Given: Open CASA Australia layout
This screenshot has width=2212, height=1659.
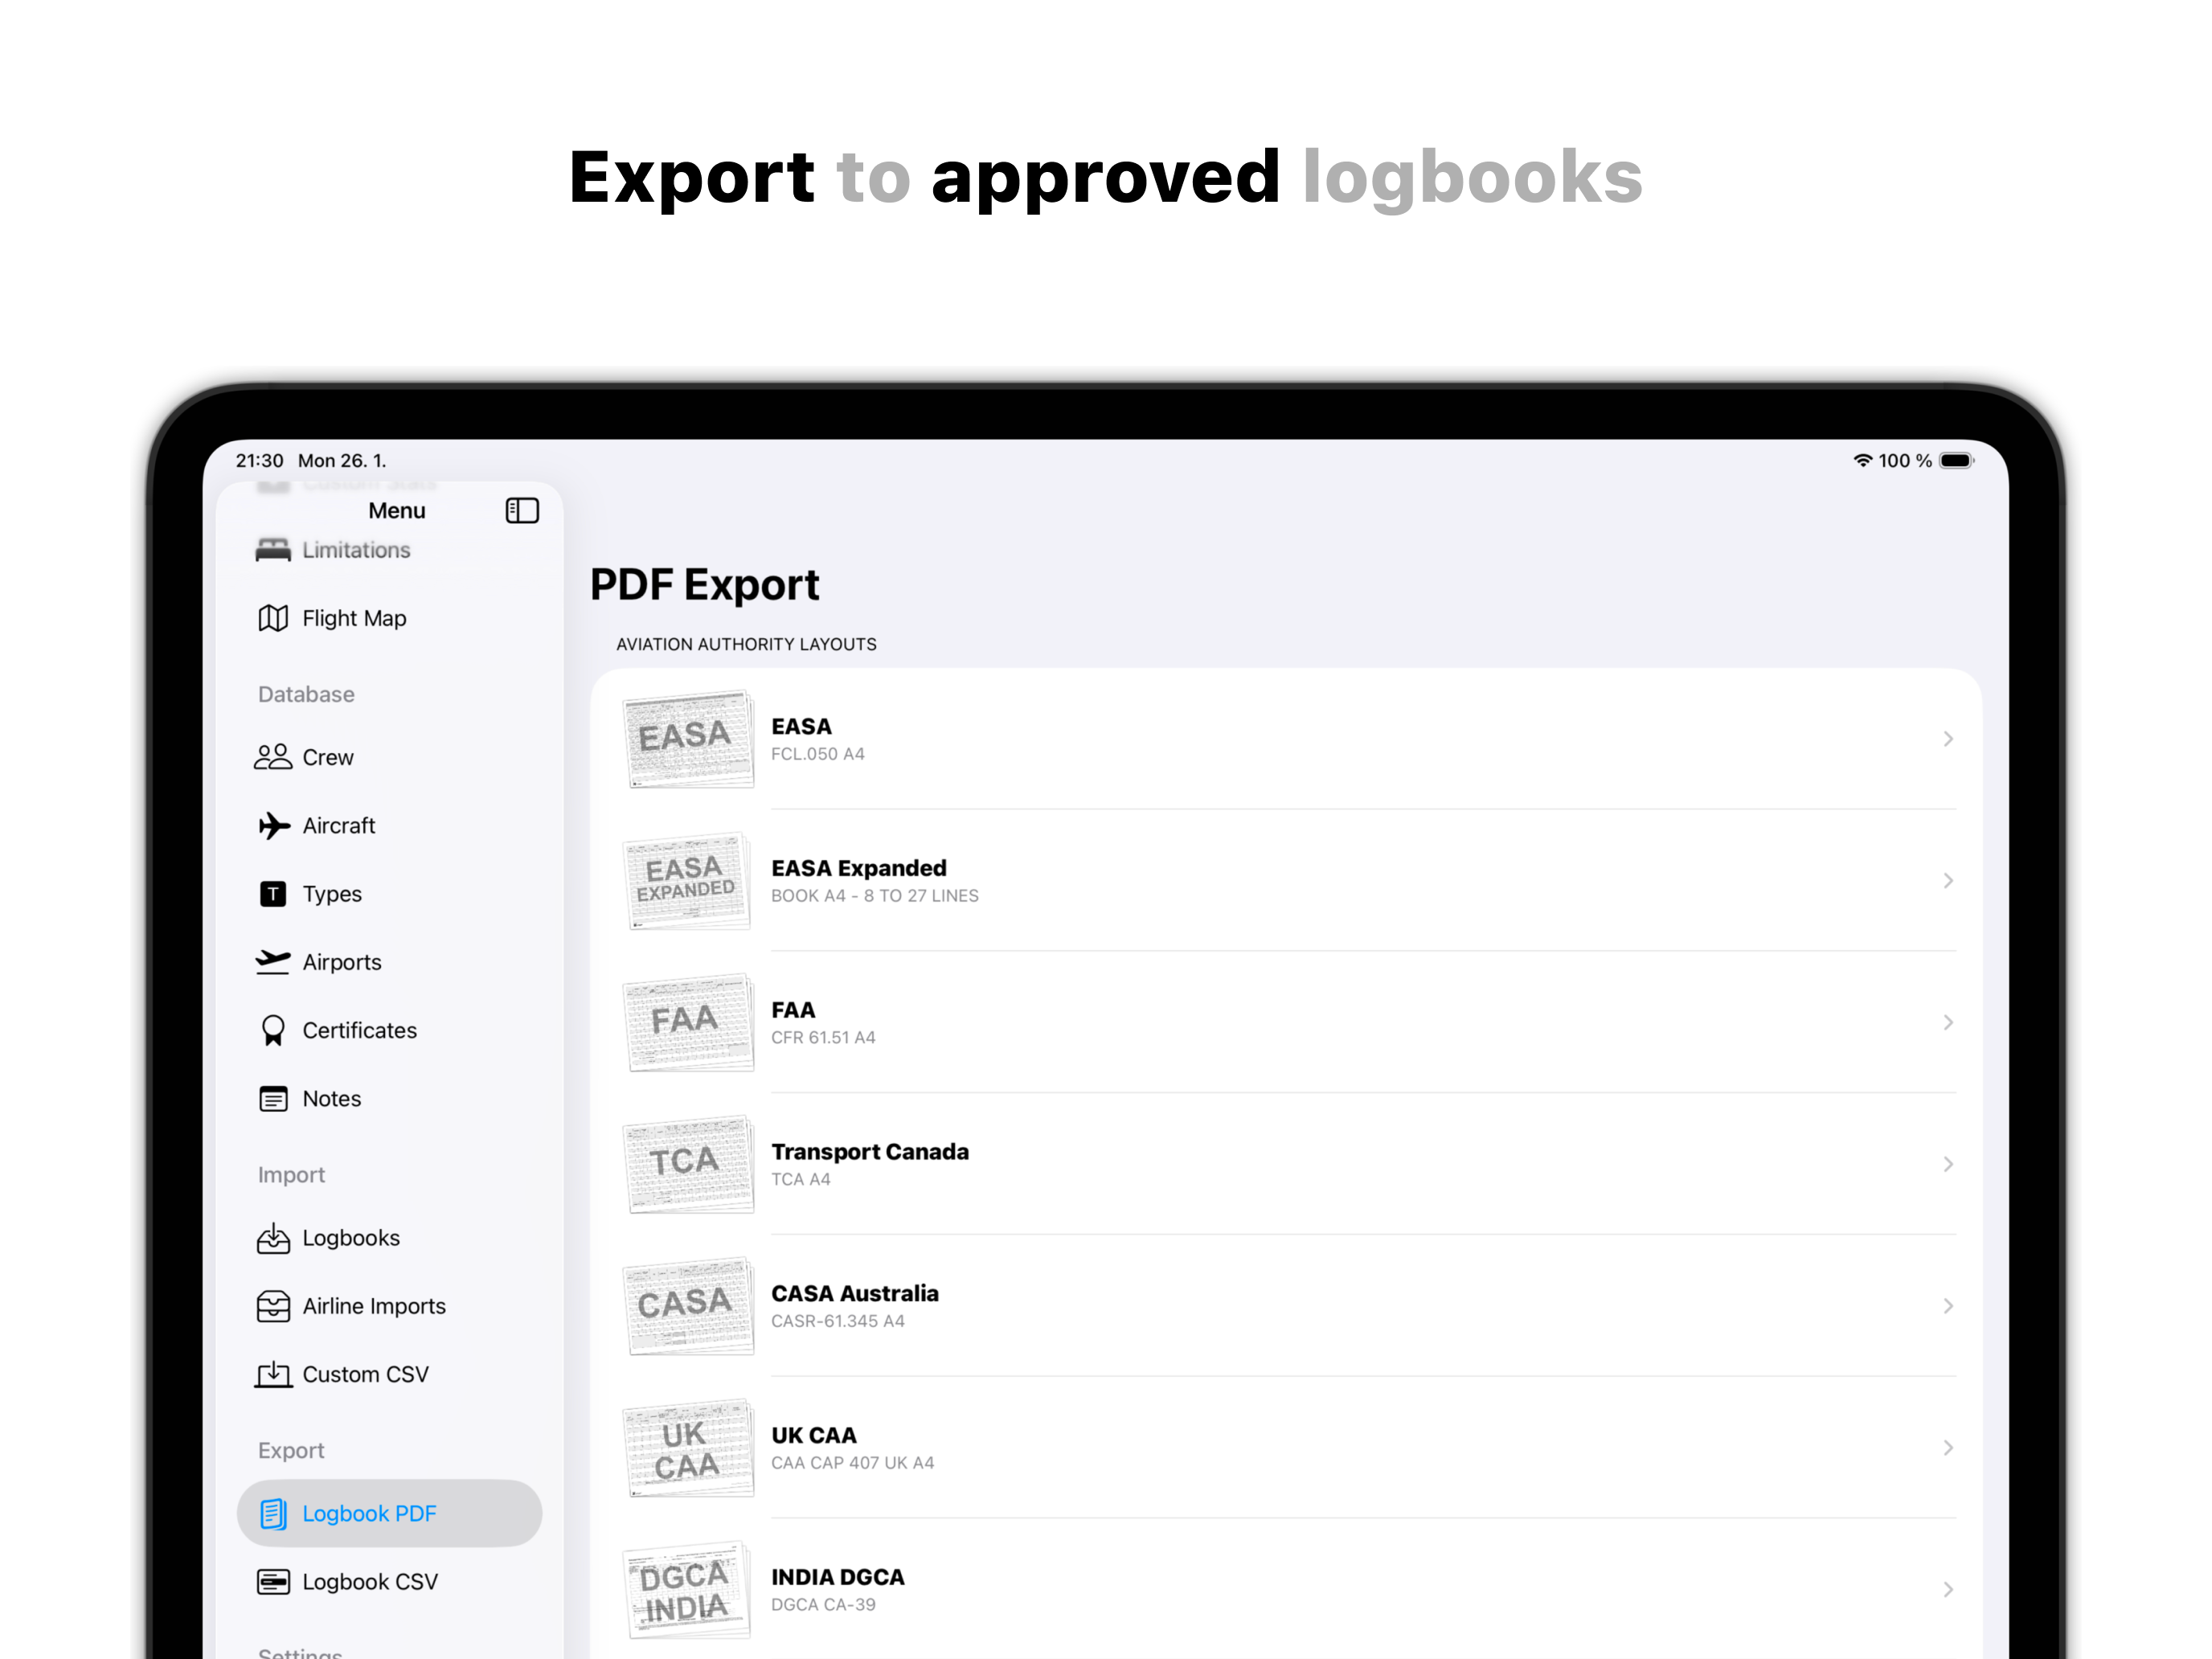Looking at the screenshot, I should pos(855,1305).
